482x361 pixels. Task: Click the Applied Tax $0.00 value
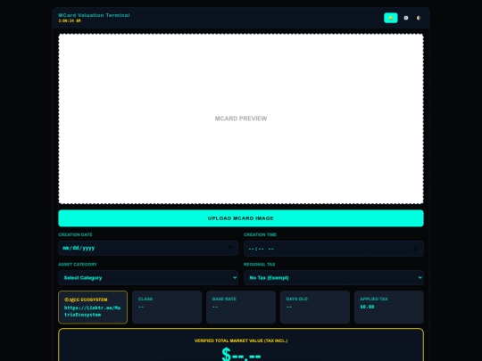pyautogui.click(x=367, y=307)
